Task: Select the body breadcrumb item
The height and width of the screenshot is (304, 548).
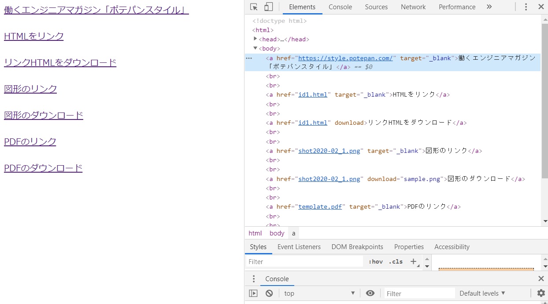Action: tap(277, 233)
